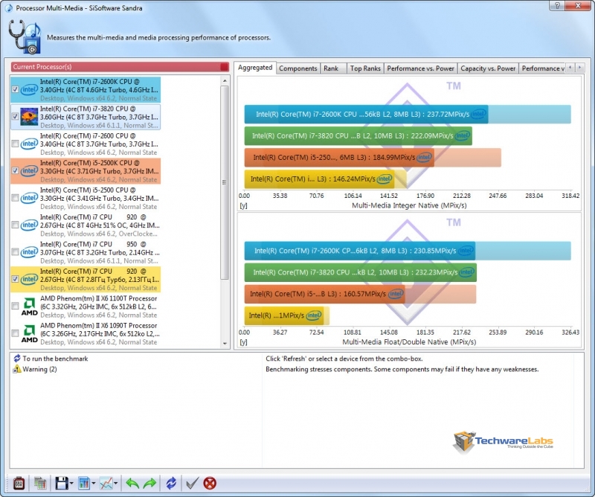The image size is (595, 497).
Task: Click the Intel logo beside i5-2500 CPU row
Action: (x=29, y=198)
